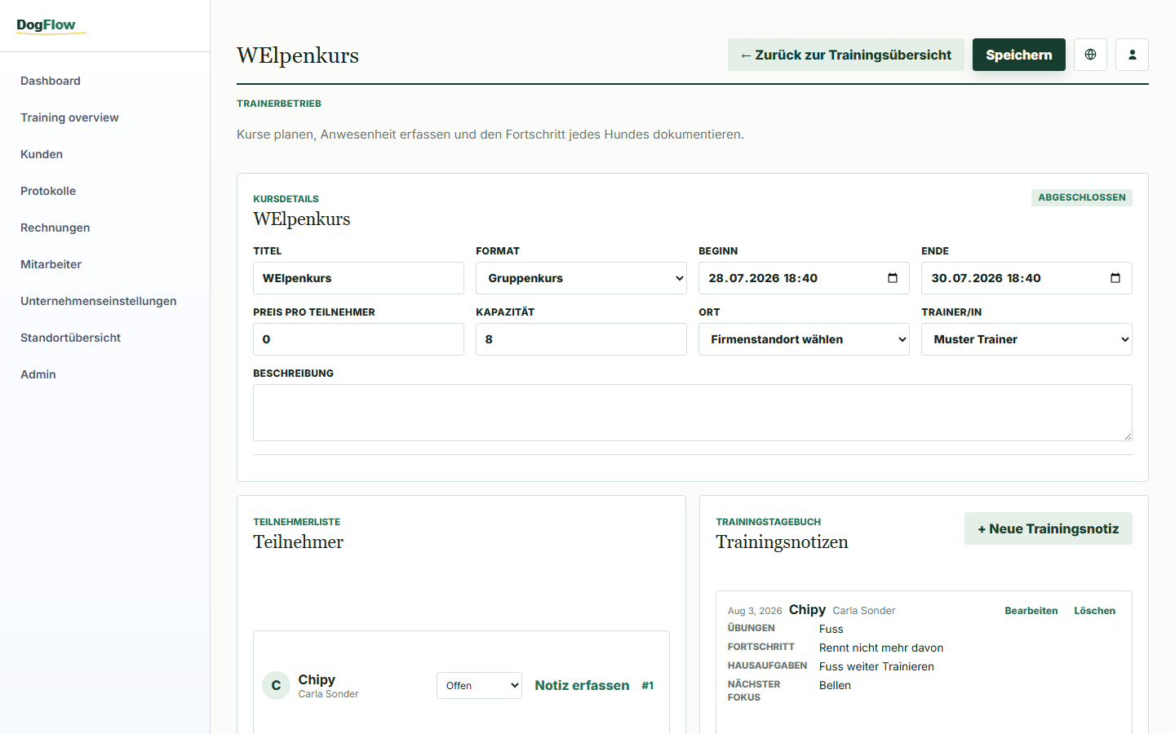Viewport: 1175px width, 734px height.
Task: Open calendar picker in Ende field
Action: pos(1115,278)
